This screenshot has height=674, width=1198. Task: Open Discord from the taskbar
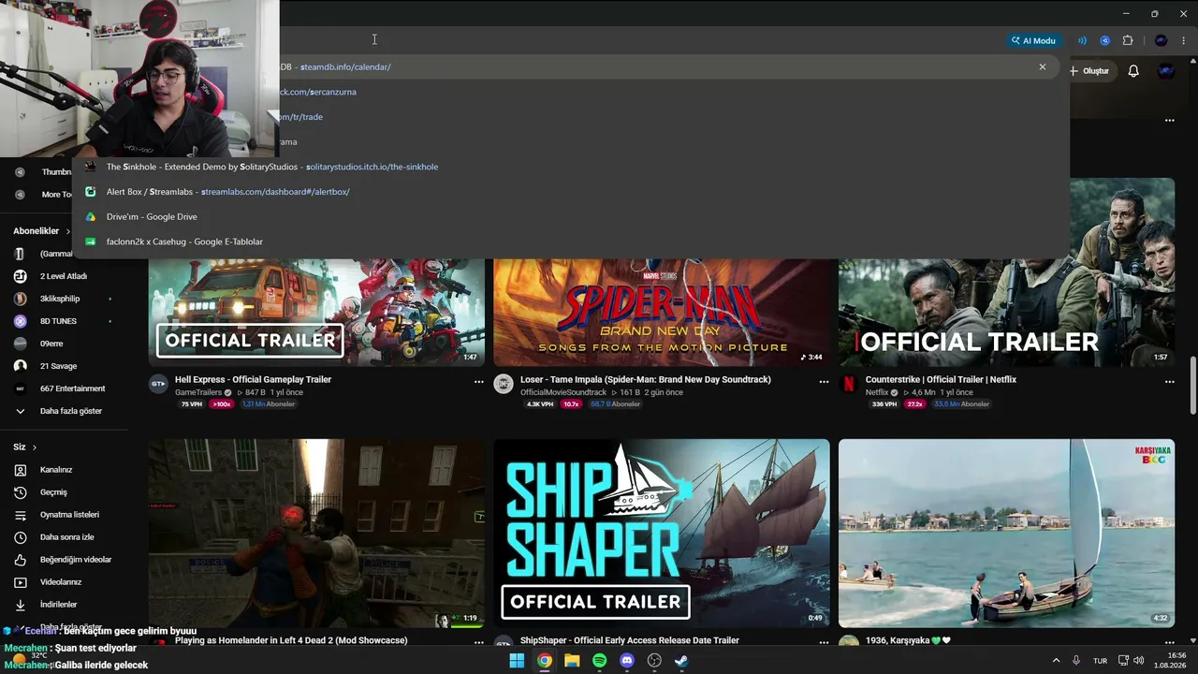(627, 661)
